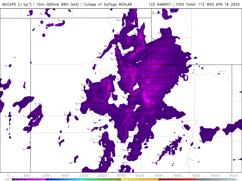Click the last light blue swatch under 6000
Screen dimensions: 242x181
coord(232,179)
